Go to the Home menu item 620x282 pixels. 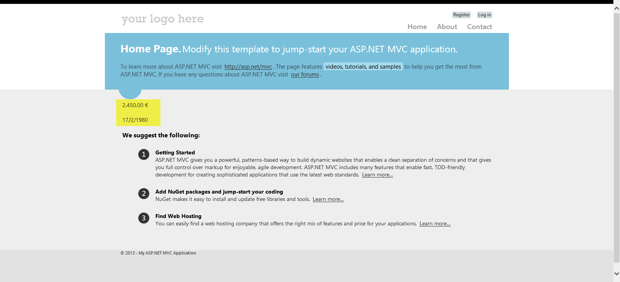[x=417, y=27]
